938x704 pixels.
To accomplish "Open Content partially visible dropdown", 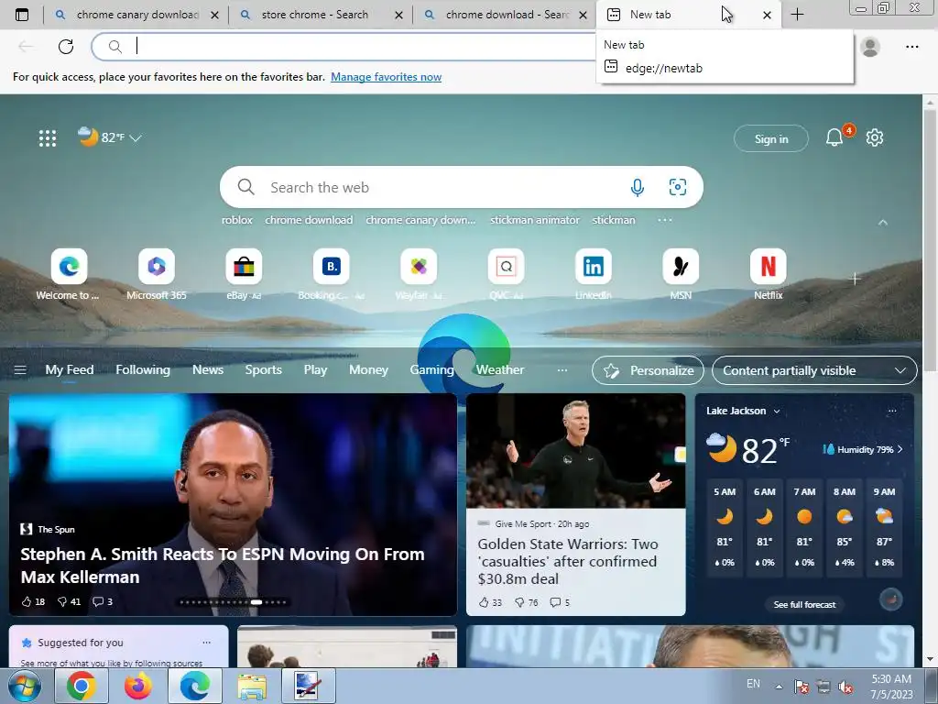I will [814, 370].
